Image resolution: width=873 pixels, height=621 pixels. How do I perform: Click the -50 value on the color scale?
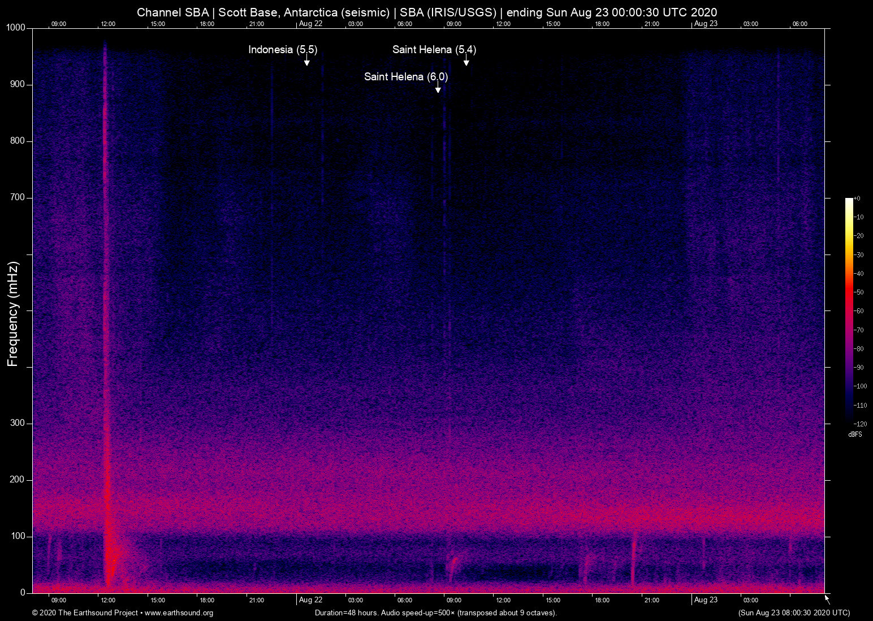tap(859, 292)
